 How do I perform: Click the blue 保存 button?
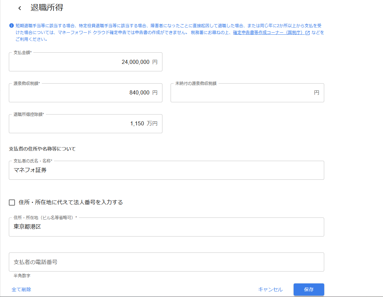point(309,290)
